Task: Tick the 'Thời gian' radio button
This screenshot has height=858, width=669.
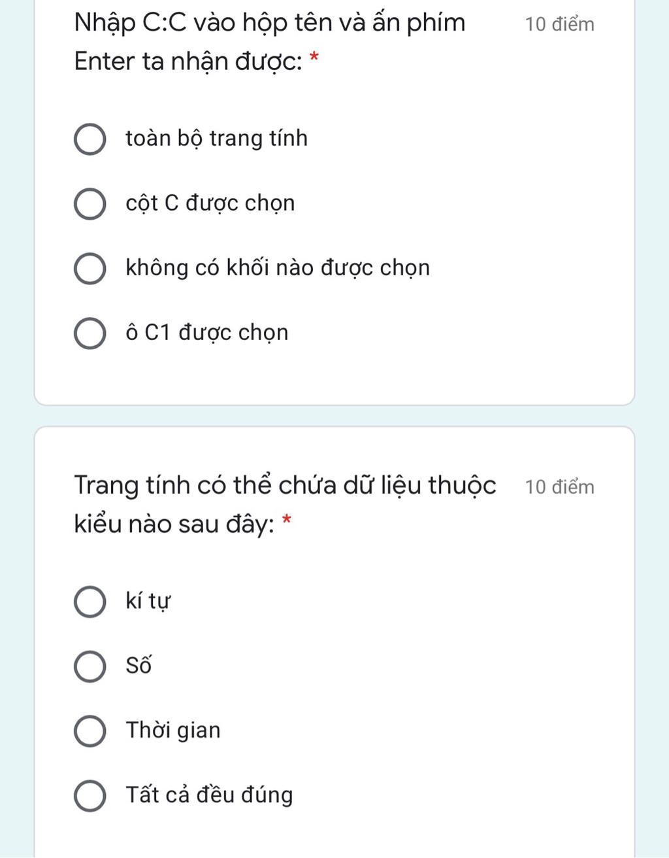Action: coord(90,730)
